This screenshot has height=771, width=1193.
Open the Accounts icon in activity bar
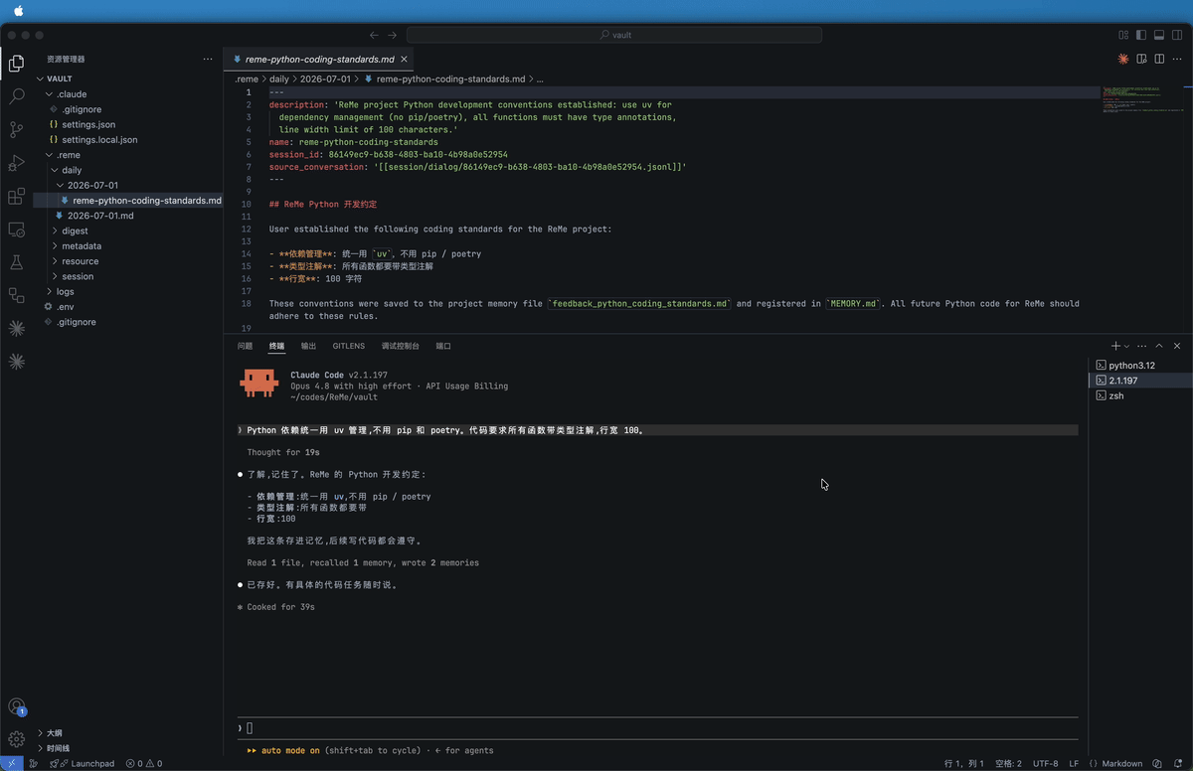(16, 707)
